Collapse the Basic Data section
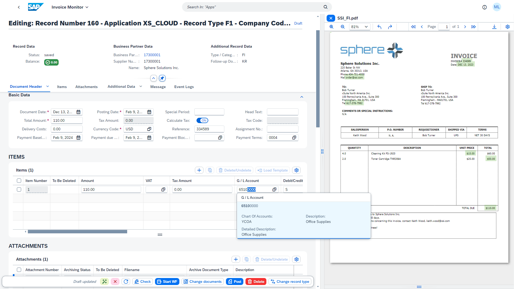 point(302,97)
